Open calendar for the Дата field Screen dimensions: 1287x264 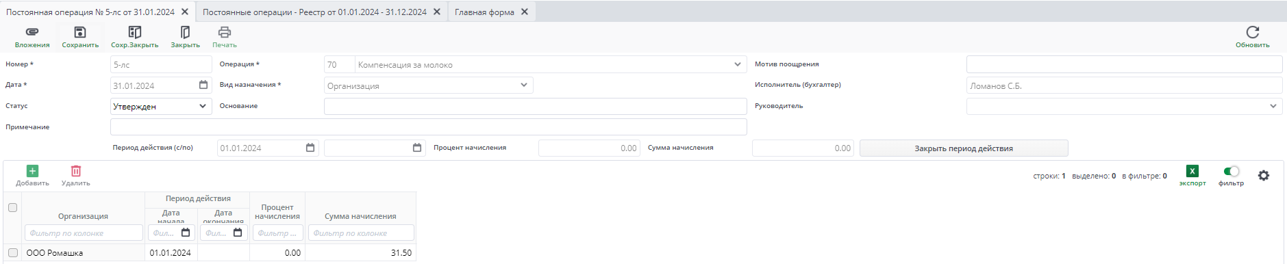(203, 85)
